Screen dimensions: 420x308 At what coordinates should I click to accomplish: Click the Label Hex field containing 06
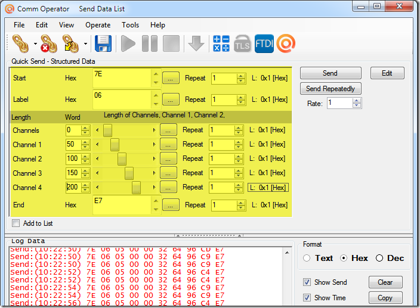pyautogui.click(x=123, y=99)
